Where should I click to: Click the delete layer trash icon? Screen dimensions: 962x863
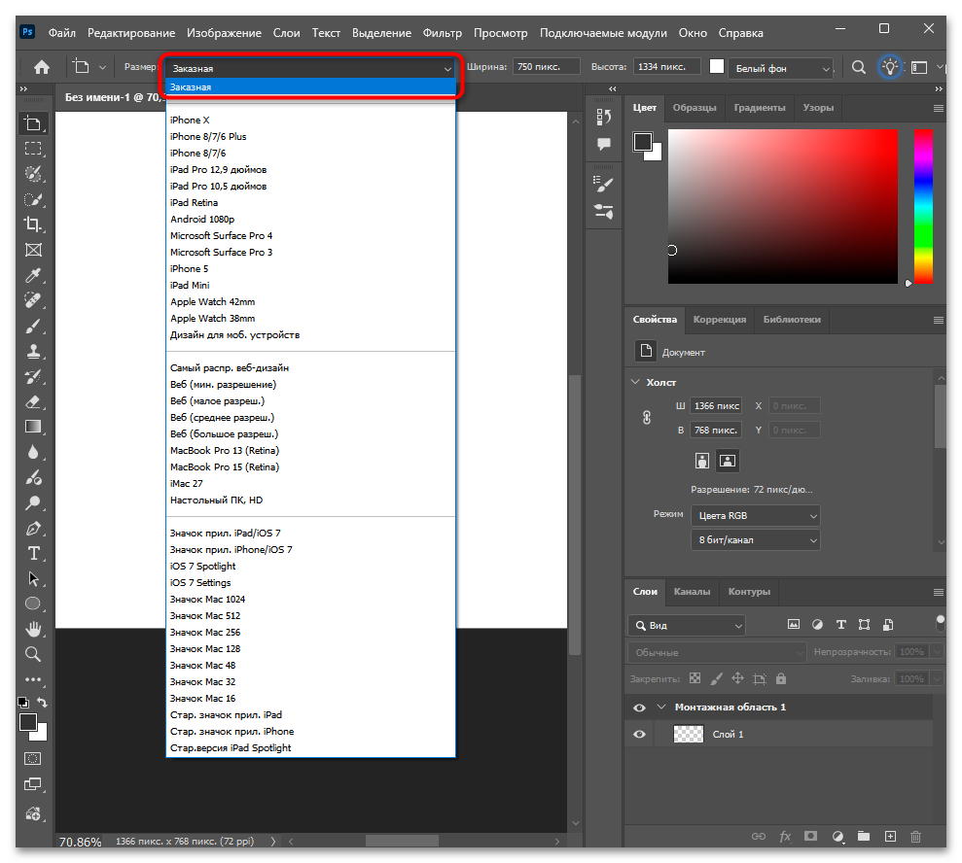pos(915,836)
